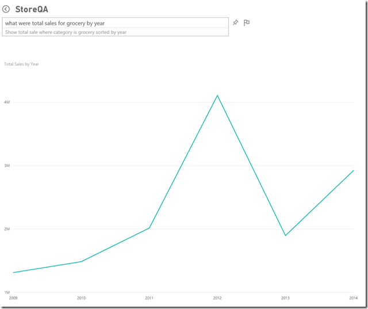368x309 pixels.
Task: Select the 2009 starting point of the line
Action: [13, 272]
